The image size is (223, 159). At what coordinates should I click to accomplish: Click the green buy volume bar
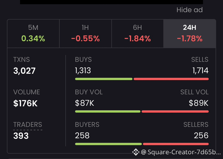click(x=108, y=111)
